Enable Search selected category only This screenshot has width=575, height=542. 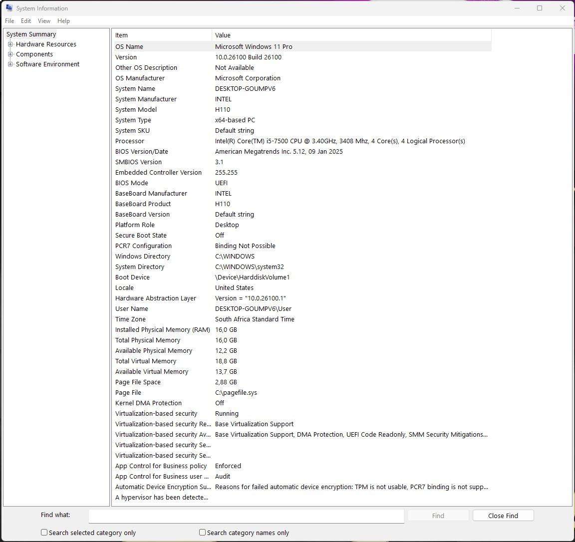(x=44, y=532)
